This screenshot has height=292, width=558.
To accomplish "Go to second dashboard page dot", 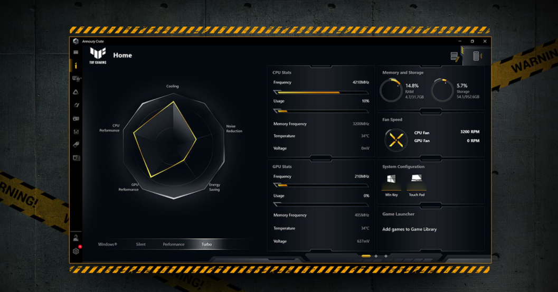I will coord(376,256).
